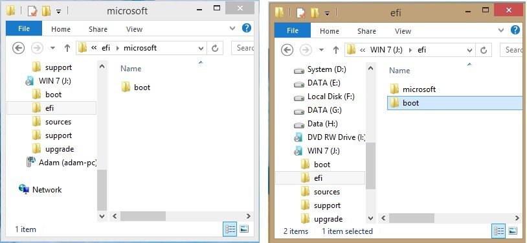The width and height of the screenshot is (527, 243).
Task: Switch to details view in efi window
Action: 499,231
